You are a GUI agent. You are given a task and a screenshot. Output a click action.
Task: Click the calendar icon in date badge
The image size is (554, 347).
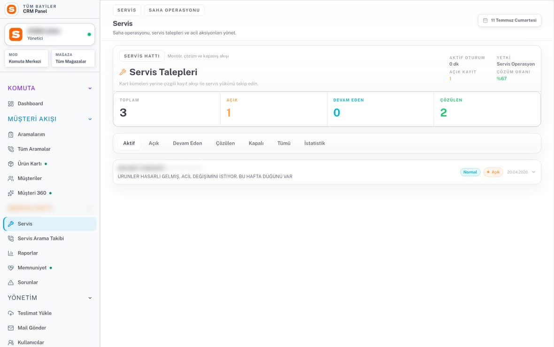pyautogui.click(x=485, y=20)
